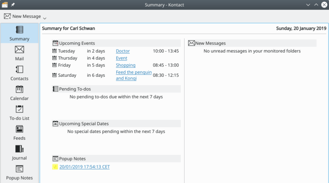Open the To-do List component

point(19,113)
